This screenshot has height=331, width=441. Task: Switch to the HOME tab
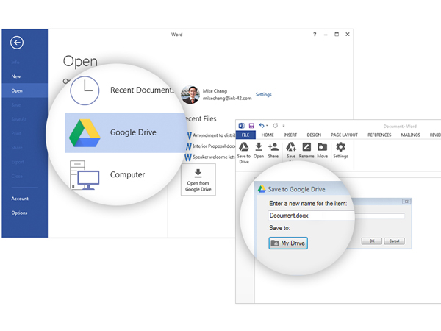click(268, 135)
